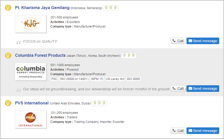Click Columbia's "Company type : Manufacturer/Producer" line
Screen dimensions: 224x139
[x=78, y=74]
